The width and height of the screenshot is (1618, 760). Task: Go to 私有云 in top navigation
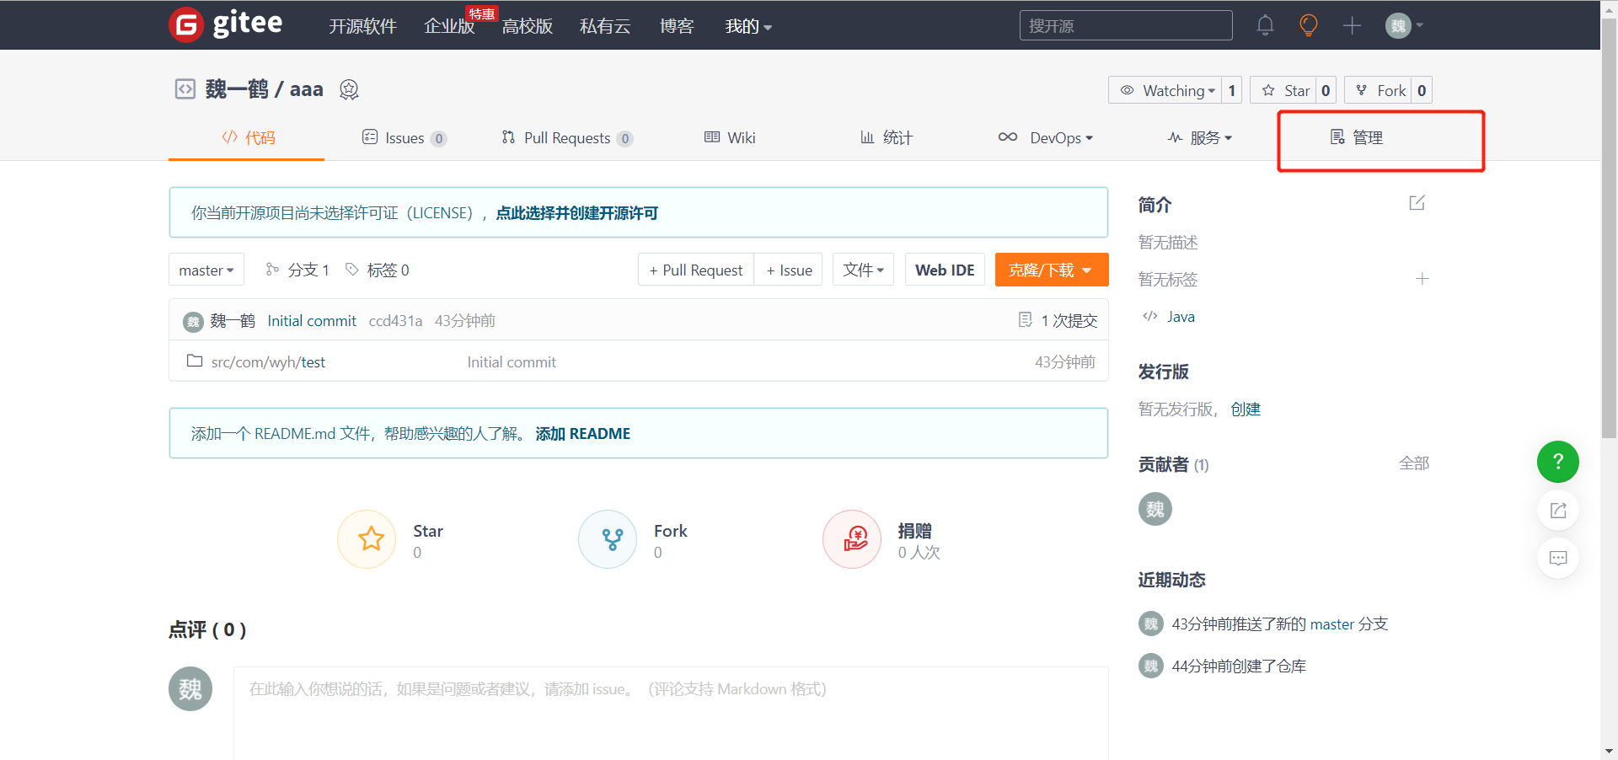(x=605, y=26)
